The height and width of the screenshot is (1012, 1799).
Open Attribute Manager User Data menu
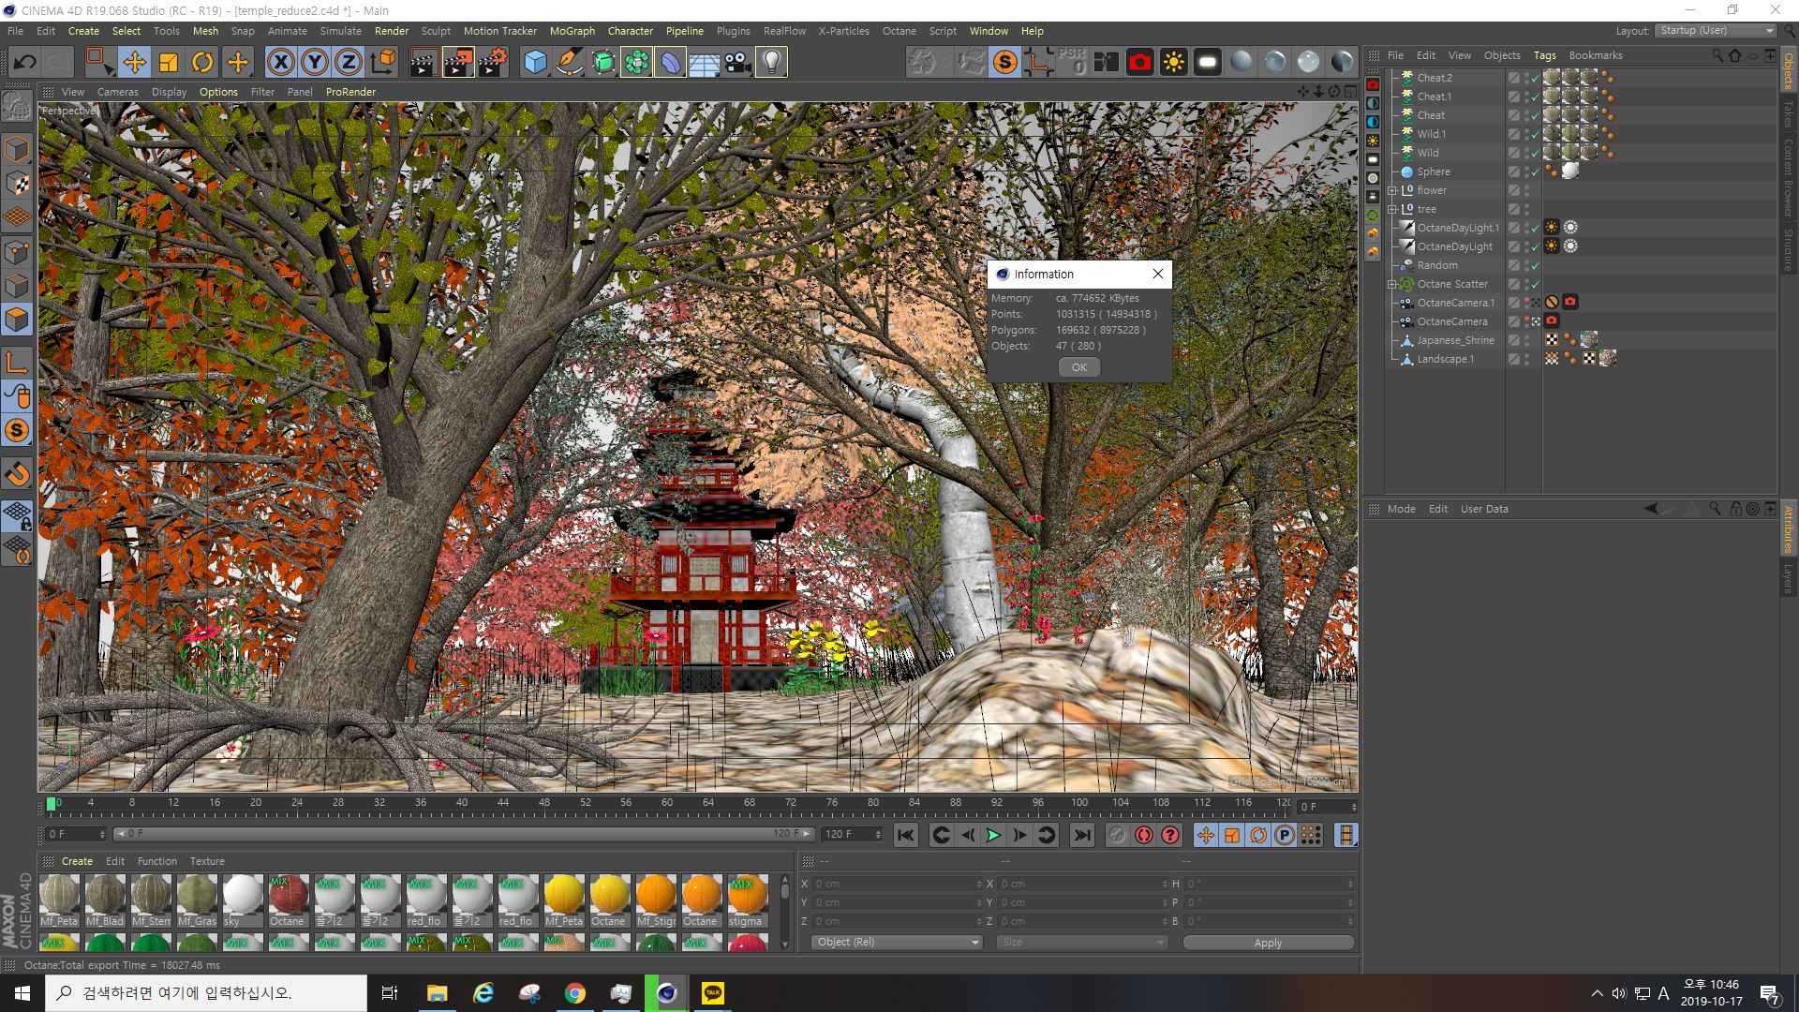tap(1484, 509)
